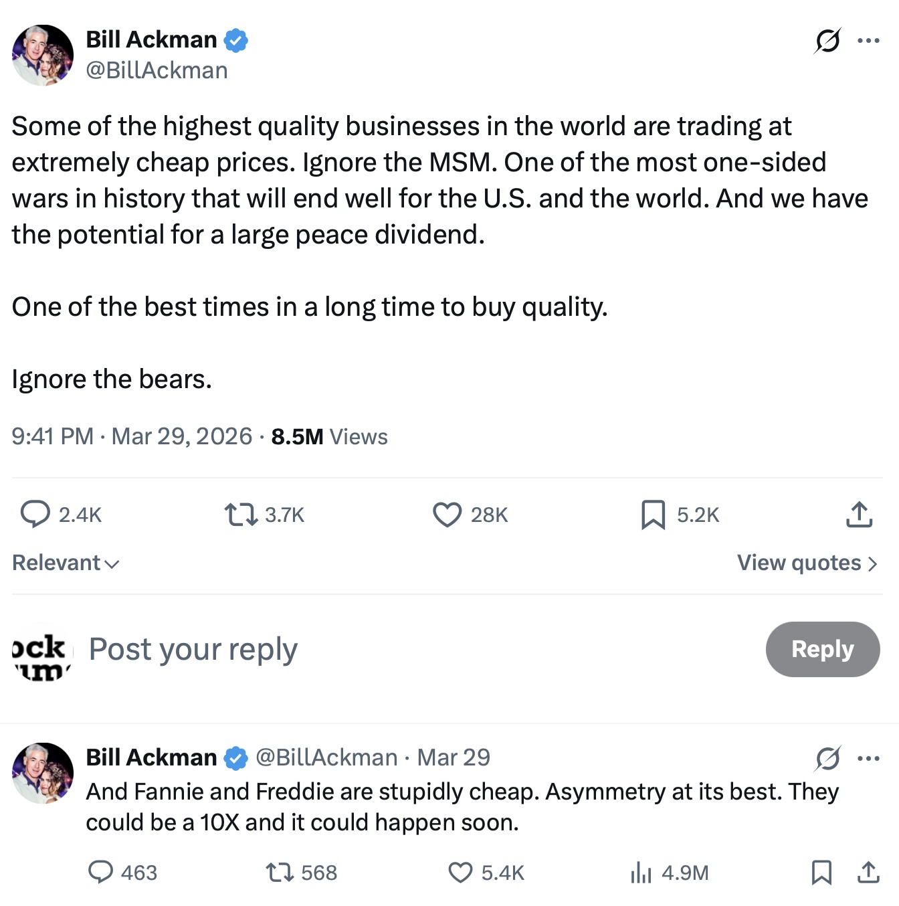The width and height of the screenshot is (899, 906).
Task: Like the main post with 28K likes
Action: tap(447, 515)
